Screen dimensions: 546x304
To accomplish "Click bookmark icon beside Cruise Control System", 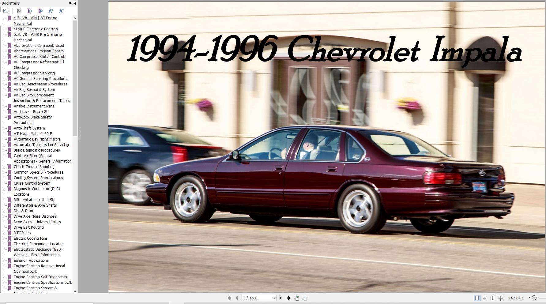I will (9, 183).
